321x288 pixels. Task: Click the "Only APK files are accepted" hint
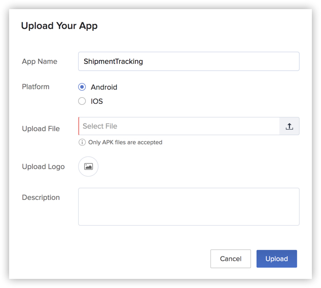pyautogui.click(x=125, y=142)
